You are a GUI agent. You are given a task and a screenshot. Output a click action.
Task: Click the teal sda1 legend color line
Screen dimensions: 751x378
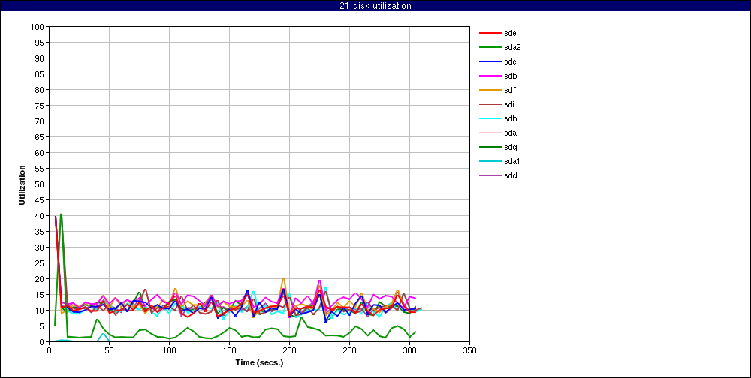point(490,162)
